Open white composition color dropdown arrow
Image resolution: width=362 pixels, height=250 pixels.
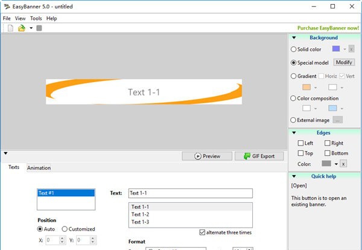316,108
